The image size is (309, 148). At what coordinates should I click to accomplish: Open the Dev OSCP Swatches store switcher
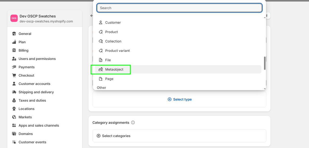point(45,18)
